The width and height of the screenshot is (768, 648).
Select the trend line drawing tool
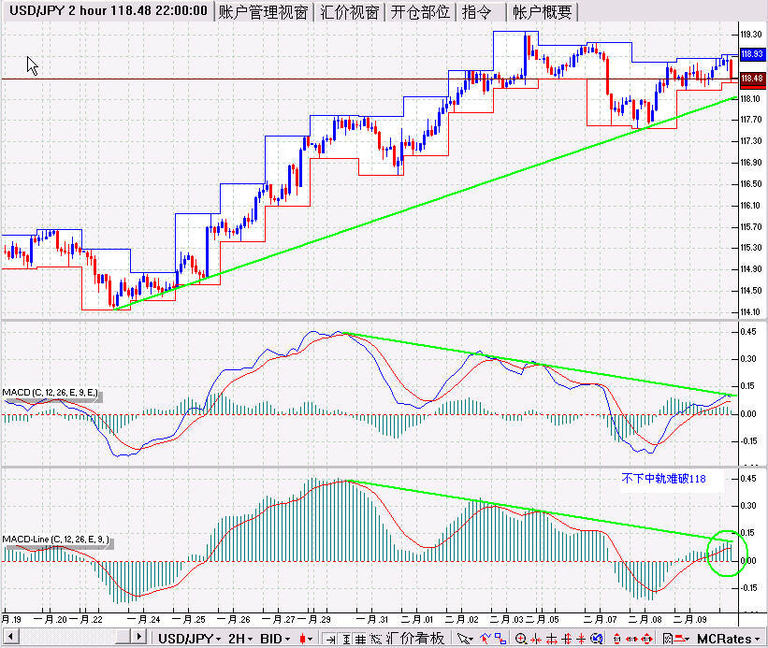coord(485,639)
